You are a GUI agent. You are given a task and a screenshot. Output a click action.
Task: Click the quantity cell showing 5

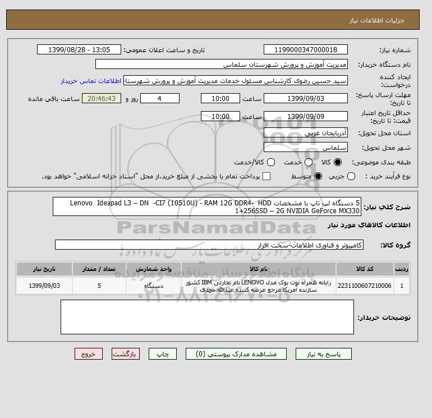(x=99, y=286)
